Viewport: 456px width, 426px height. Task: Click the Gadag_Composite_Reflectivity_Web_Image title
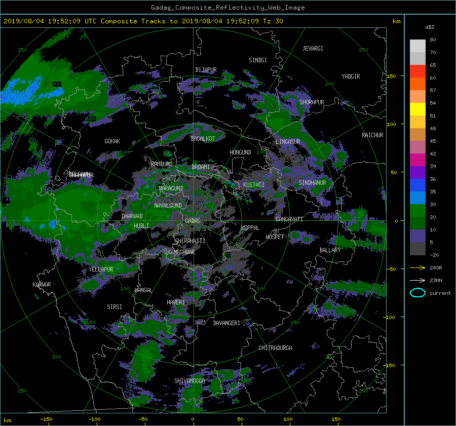pyautogui.click(x=227, y=8)
